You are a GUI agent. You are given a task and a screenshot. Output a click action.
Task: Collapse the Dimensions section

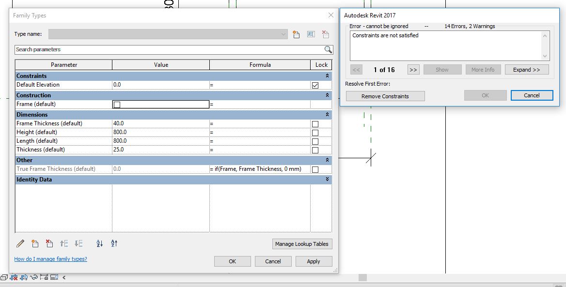(x=328, y=115)
